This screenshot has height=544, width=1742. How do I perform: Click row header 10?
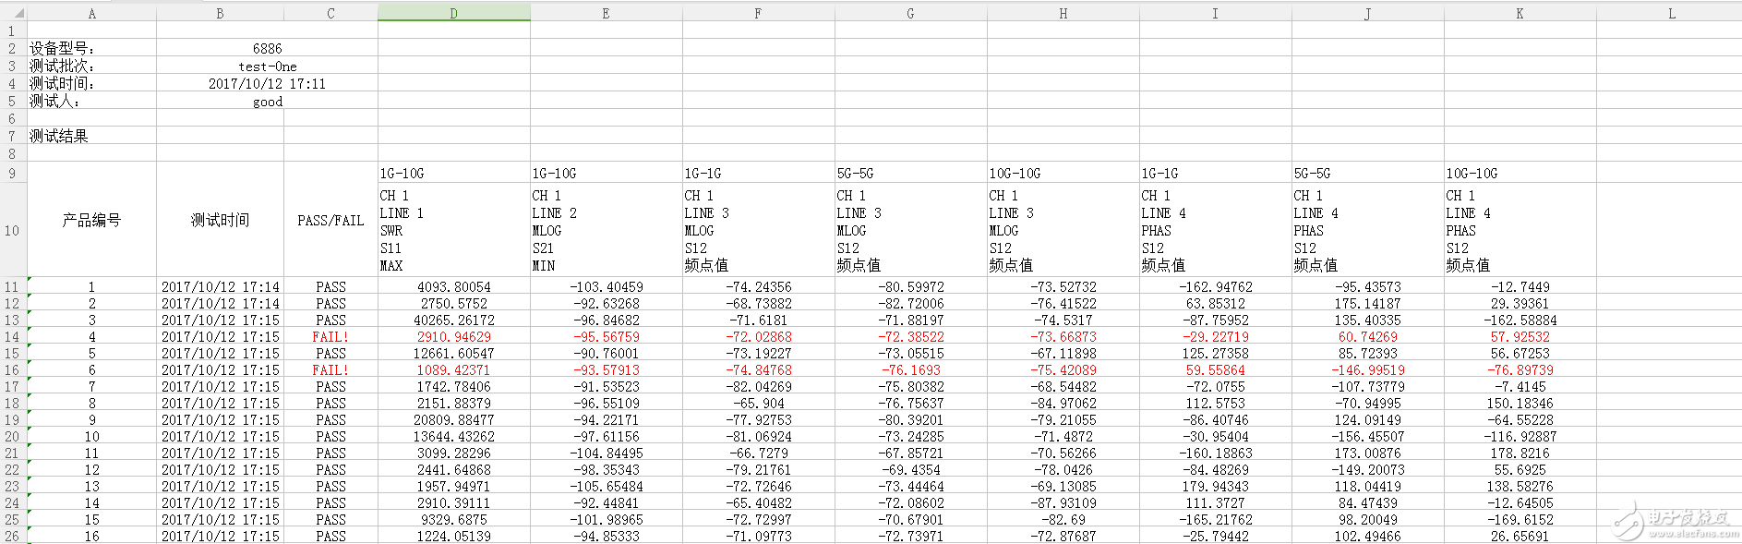tap(12, 230)
